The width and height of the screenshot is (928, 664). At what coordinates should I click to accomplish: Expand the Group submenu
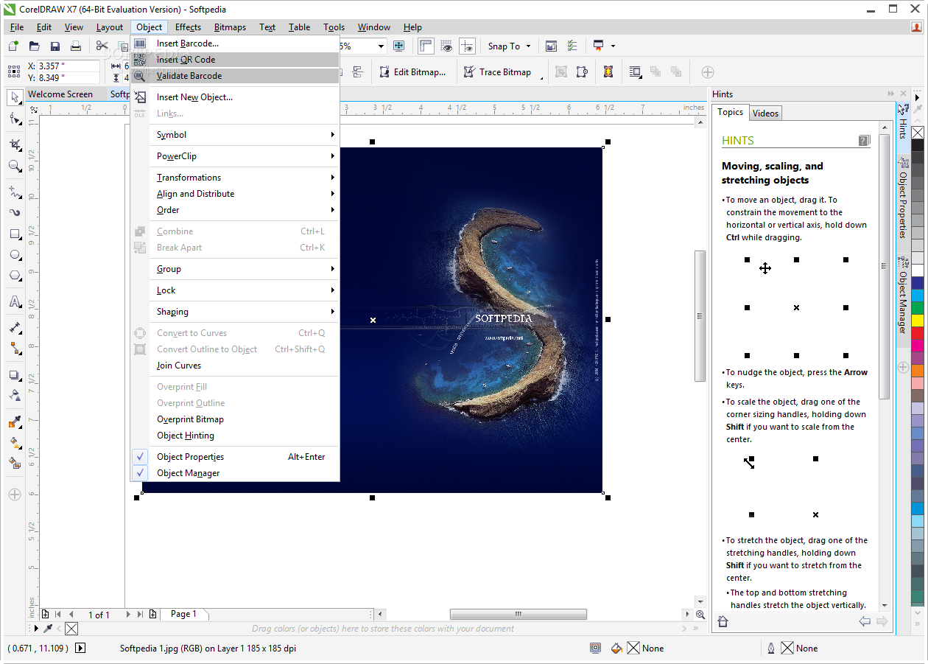click(x=235, y=269)
